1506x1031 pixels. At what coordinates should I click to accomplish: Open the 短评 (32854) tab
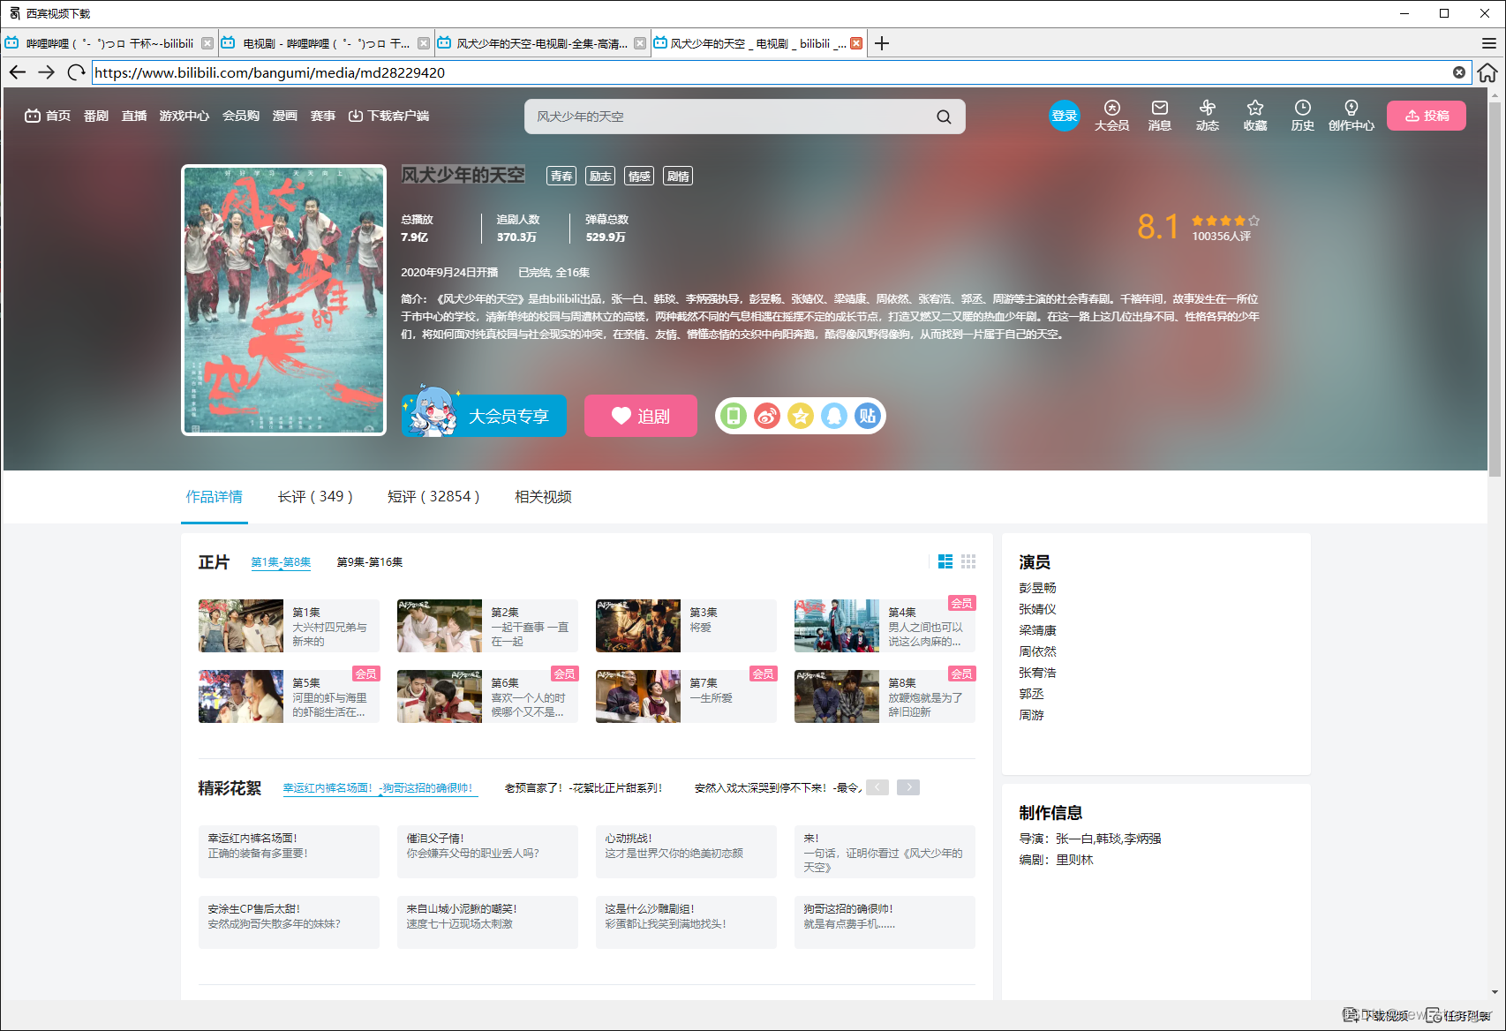point(433,497)
